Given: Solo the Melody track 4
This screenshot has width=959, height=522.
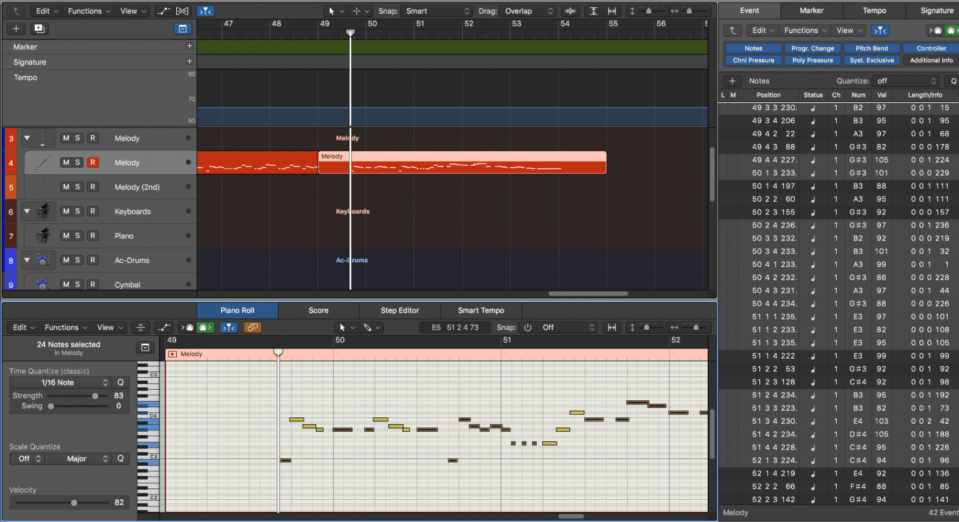Looking at the screenshot, I should click(x=77, y=162).
